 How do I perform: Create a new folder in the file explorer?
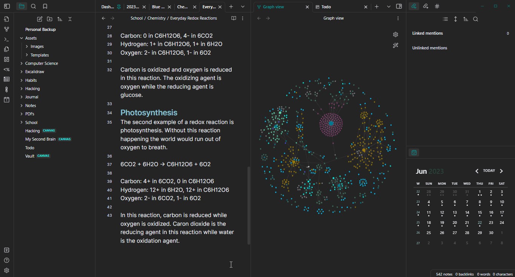point(49,19)
